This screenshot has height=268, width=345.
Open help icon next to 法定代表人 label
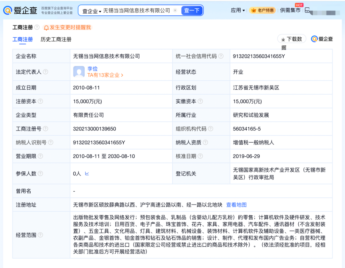point(46,71)
